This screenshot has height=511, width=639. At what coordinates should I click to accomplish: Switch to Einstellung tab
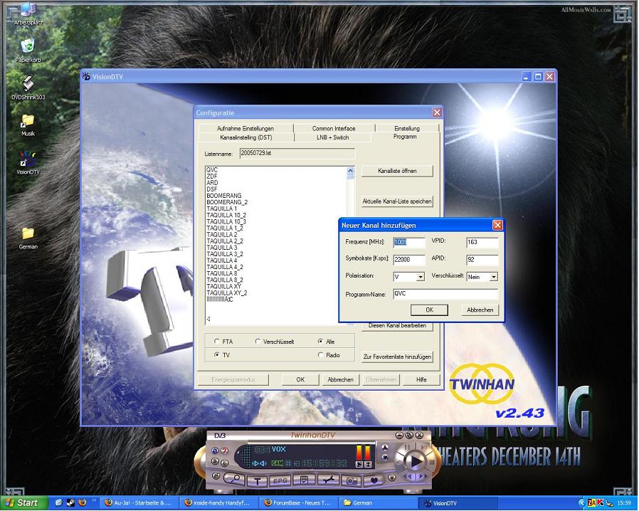(407, 128)
